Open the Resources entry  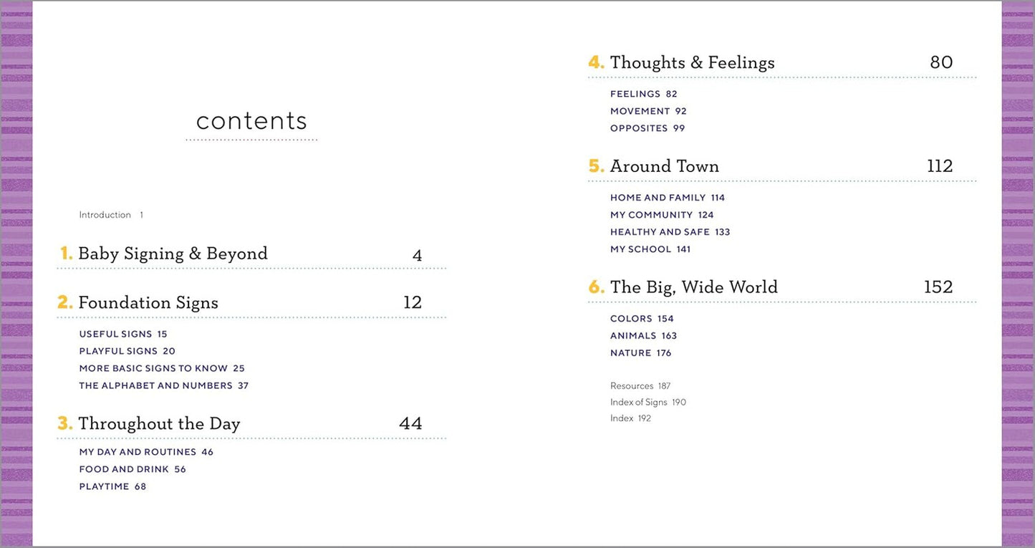coord(632,386)
